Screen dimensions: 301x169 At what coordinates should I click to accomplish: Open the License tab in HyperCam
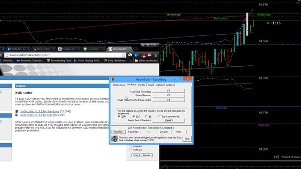tap(170, 85)
